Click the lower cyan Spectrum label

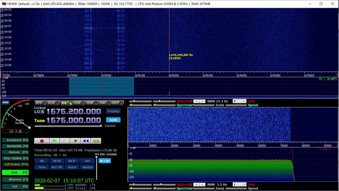184,188
